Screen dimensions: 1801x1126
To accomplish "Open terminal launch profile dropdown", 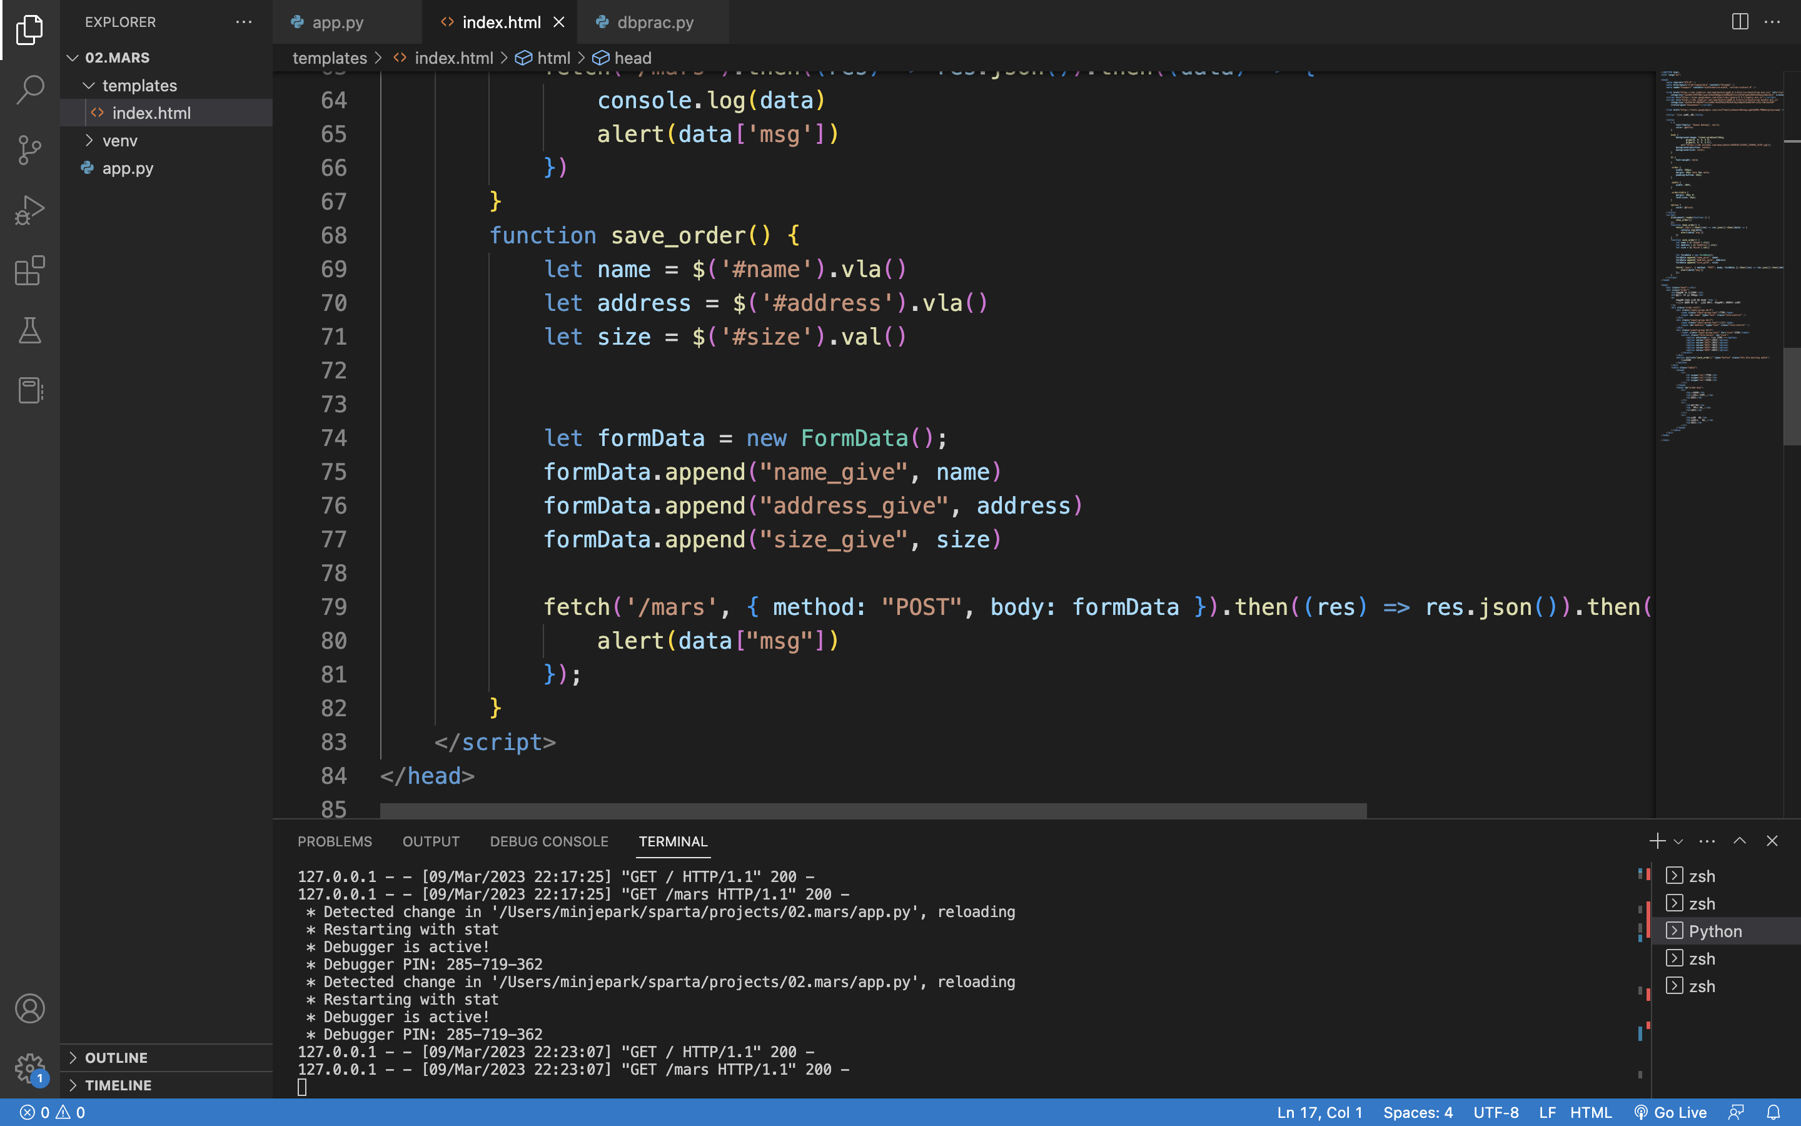I will (x=1678, y=841).
